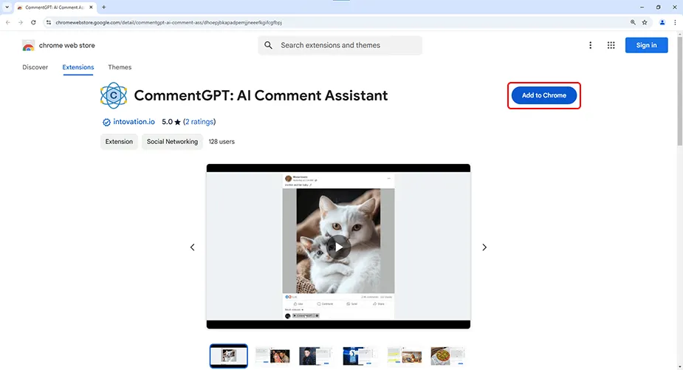683x370 pixels.
Task: Select the first cat video thumbnail
Action: [x=229, y=356]
